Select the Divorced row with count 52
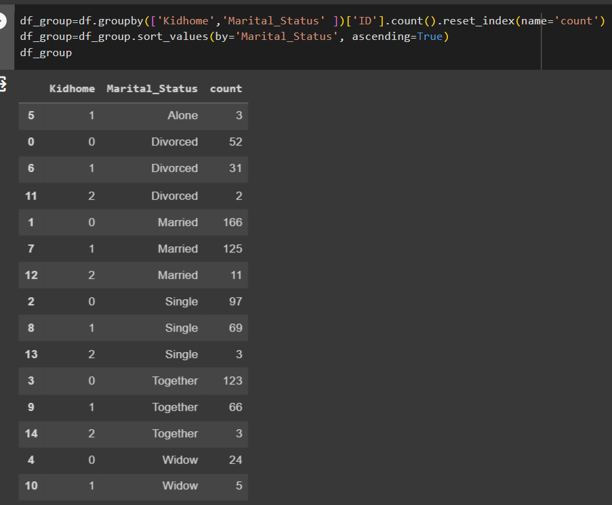612x505 pixels. point(133,142)
